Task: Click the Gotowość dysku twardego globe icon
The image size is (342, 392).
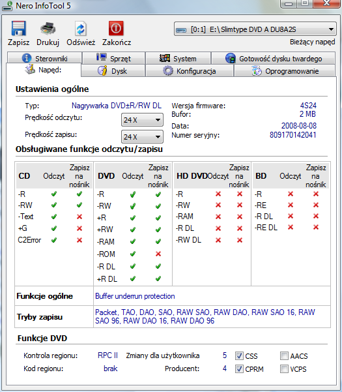Action: (x=231, y=58)
